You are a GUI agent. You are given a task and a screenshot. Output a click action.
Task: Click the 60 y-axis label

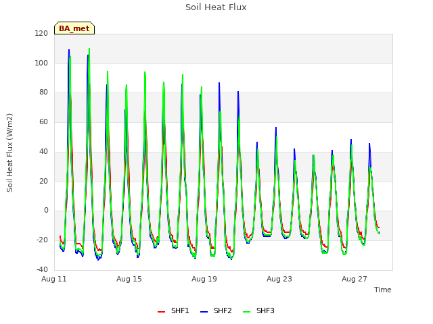tap(43, 122)
